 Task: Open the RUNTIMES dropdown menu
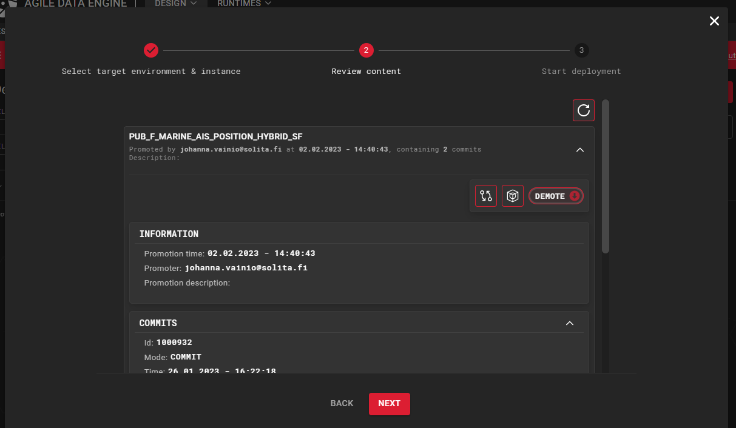(x=244, y=4)
